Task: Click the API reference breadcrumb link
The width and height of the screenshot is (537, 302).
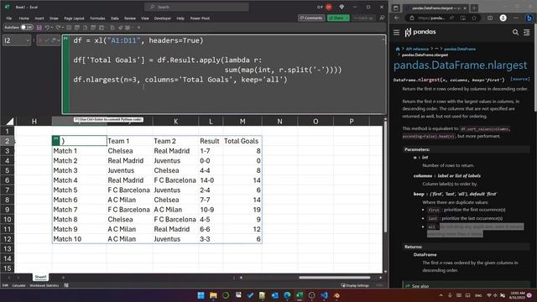Action: pos(417,49)
